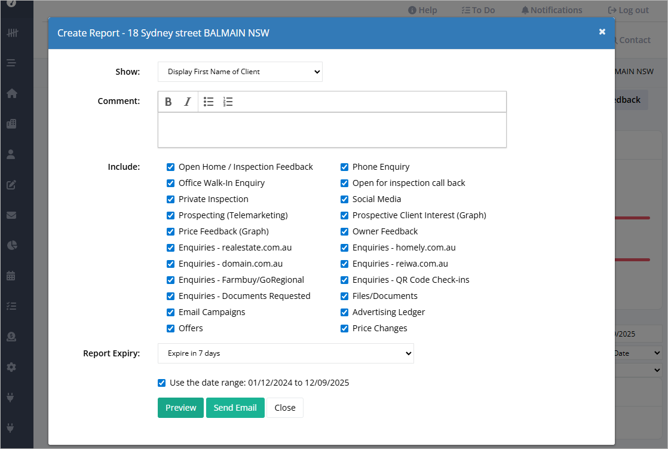Uncheck Enquiries - homely.com.au
The height and width of the screenshot is (449, 668).
(344, 248)
